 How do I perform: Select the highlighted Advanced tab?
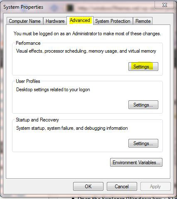(x=80, y=20)
